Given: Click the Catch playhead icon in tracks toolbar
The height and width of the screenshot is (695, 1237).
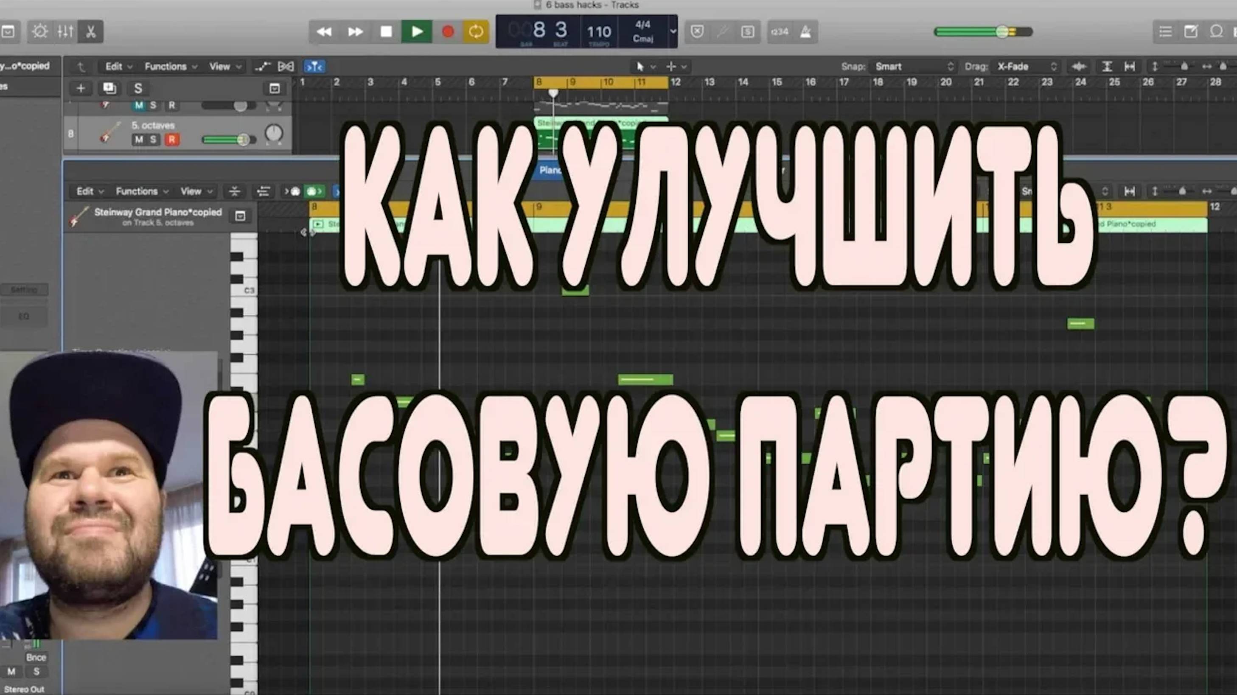Looking at the screenshot, I should [314, 66].
